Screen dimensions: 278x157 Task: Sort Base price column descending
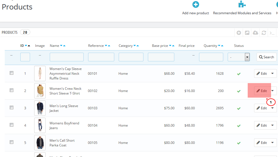click(x=170, y=46)
